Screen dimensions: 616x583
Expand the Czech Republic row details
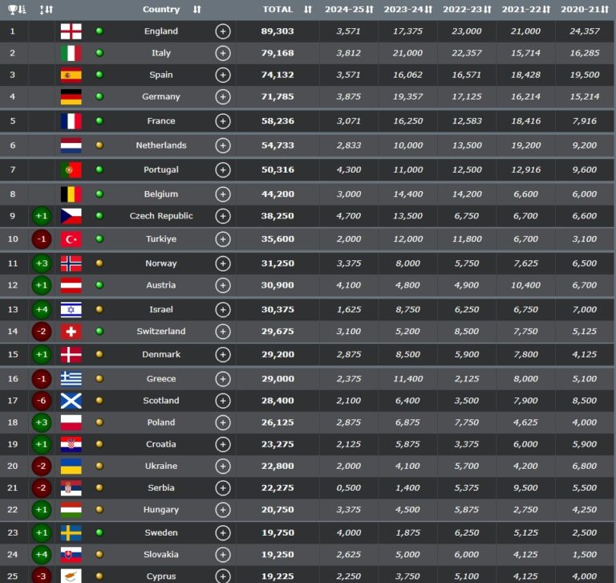tap(223, 216)
